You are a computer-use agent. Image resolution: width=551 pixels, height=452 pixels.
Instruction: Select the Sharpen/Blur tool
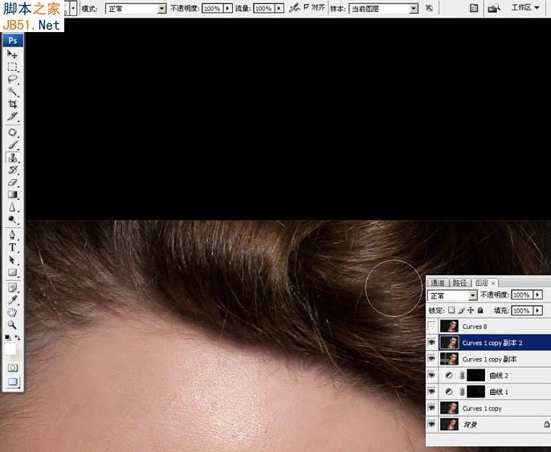coord(12,207)
